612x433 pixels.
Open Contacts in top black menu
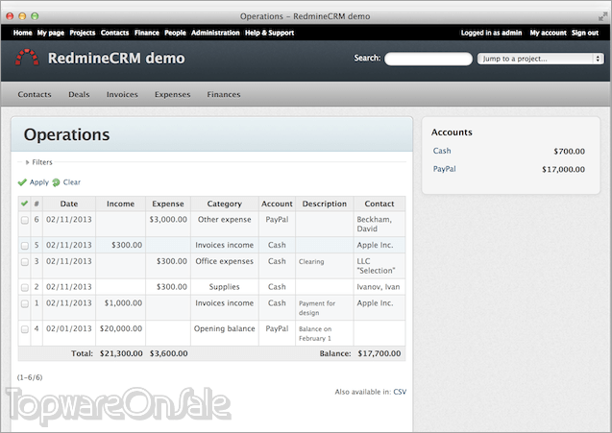pos(114,33)
